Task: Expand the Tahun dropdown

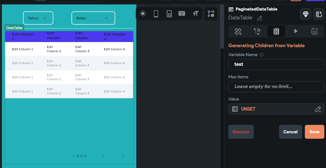Action: coord(38,18)
